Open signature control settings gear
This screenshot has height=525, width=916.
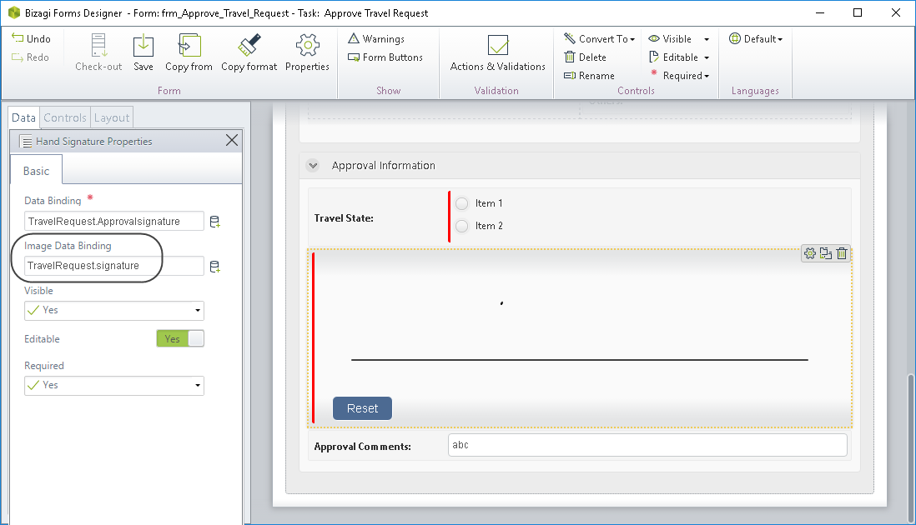tap(810, 253)
